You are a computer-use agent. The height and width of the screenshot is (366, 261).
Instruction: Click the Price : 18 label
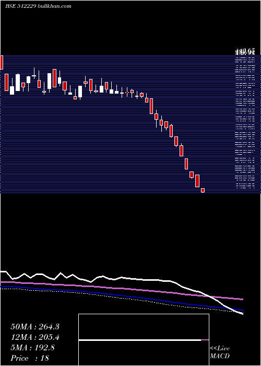tap(30, 358)
